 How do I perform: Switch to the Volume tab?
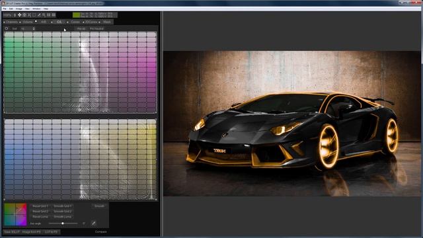click(28, 22)
